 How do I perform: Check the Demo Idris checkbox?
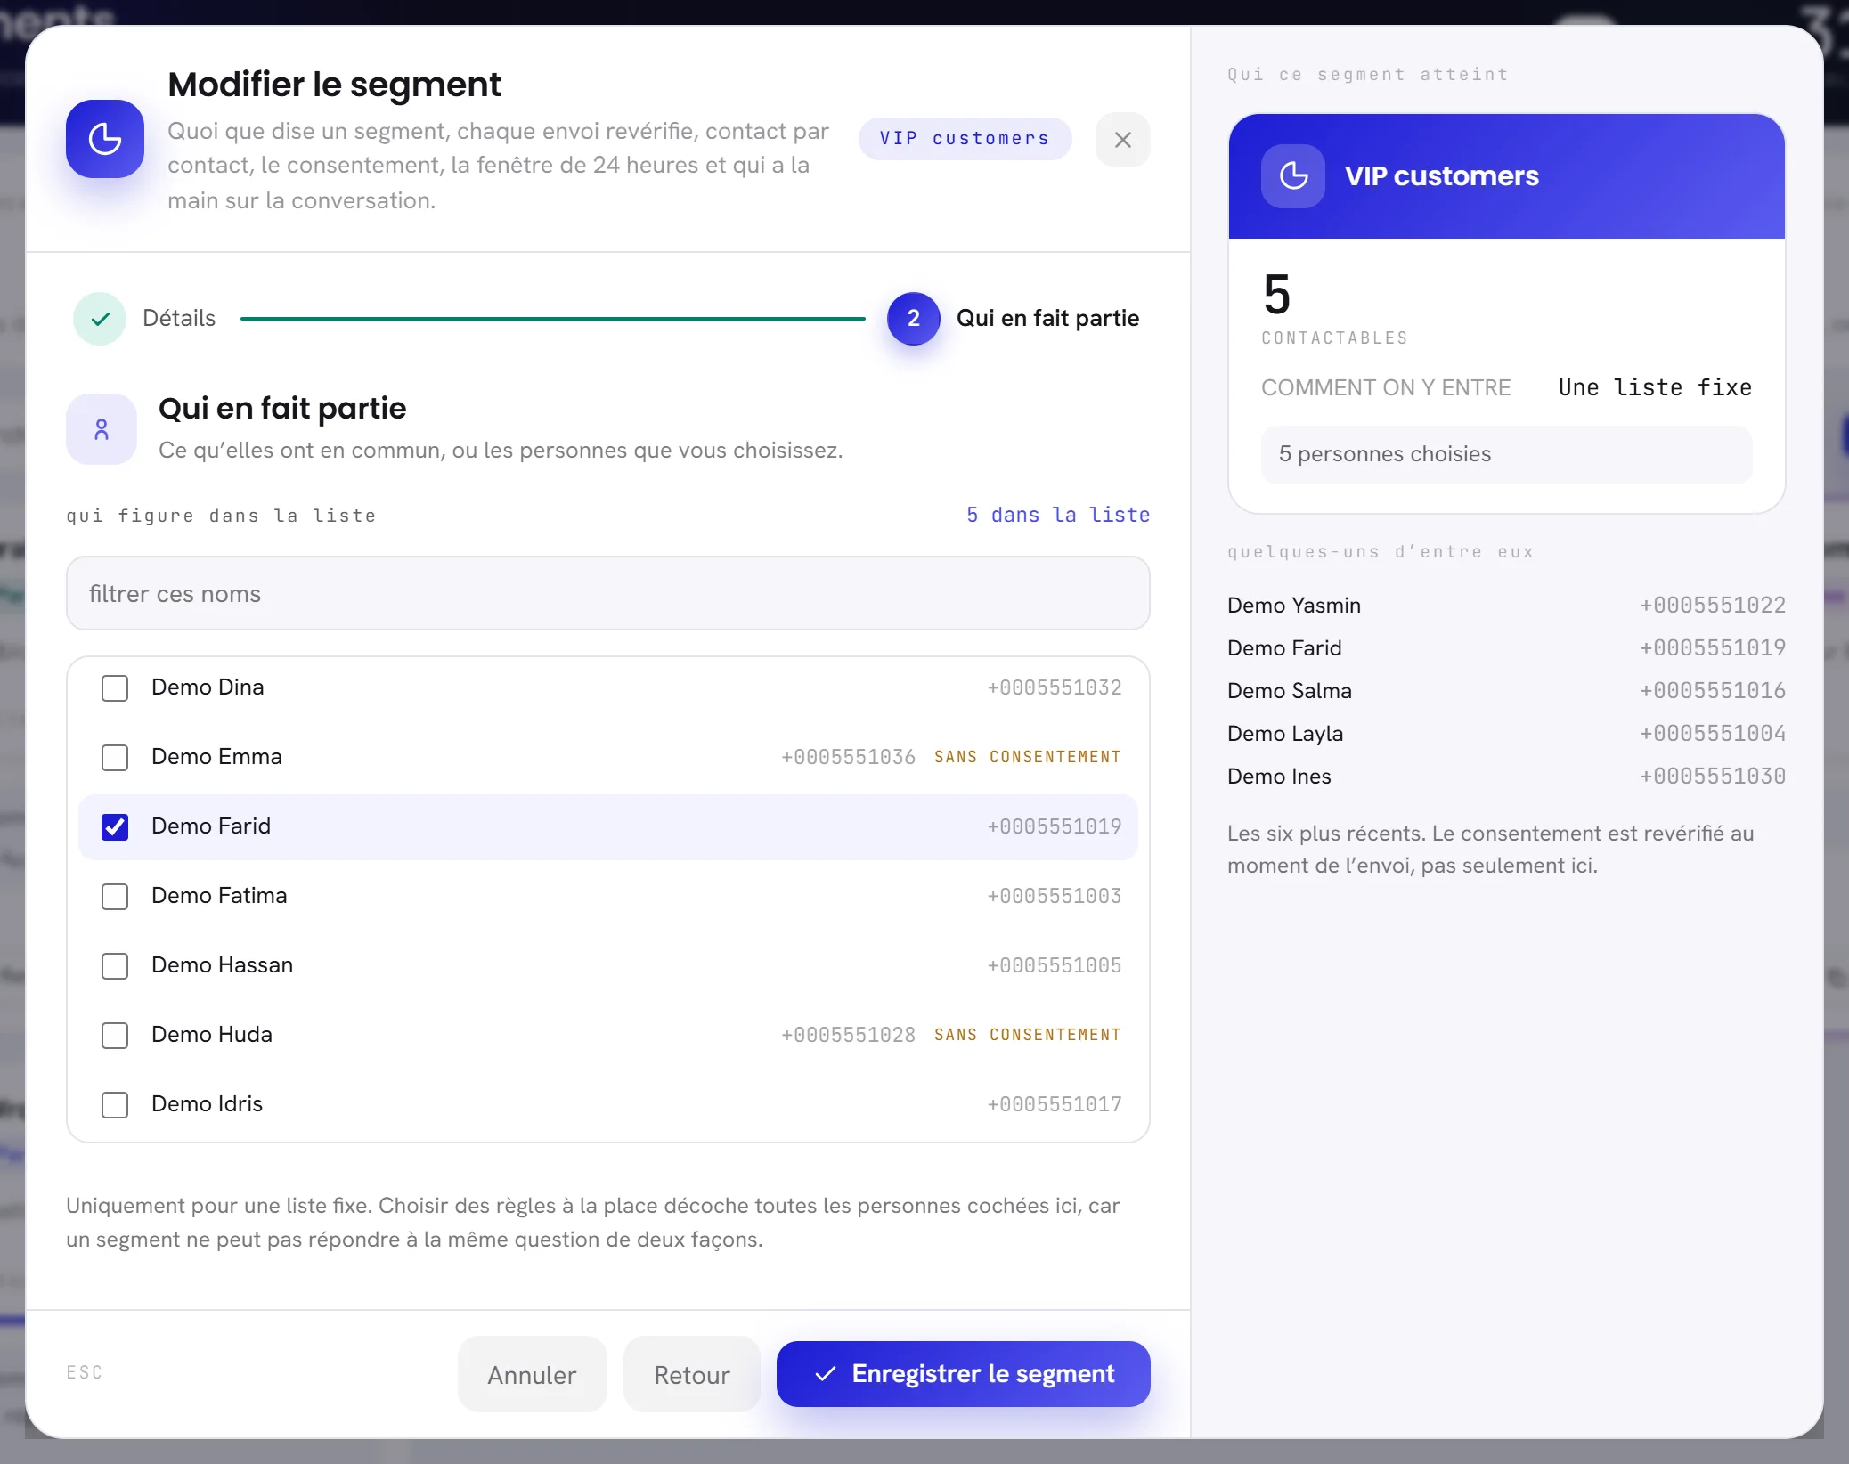115,1105
